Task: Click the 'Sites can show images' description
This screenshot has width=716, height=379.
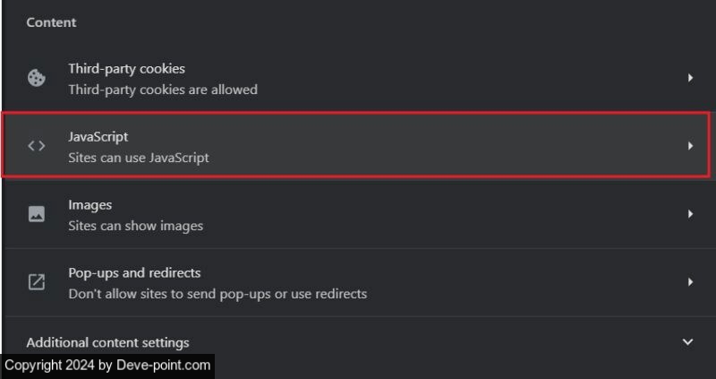Action: click(135, 226)
